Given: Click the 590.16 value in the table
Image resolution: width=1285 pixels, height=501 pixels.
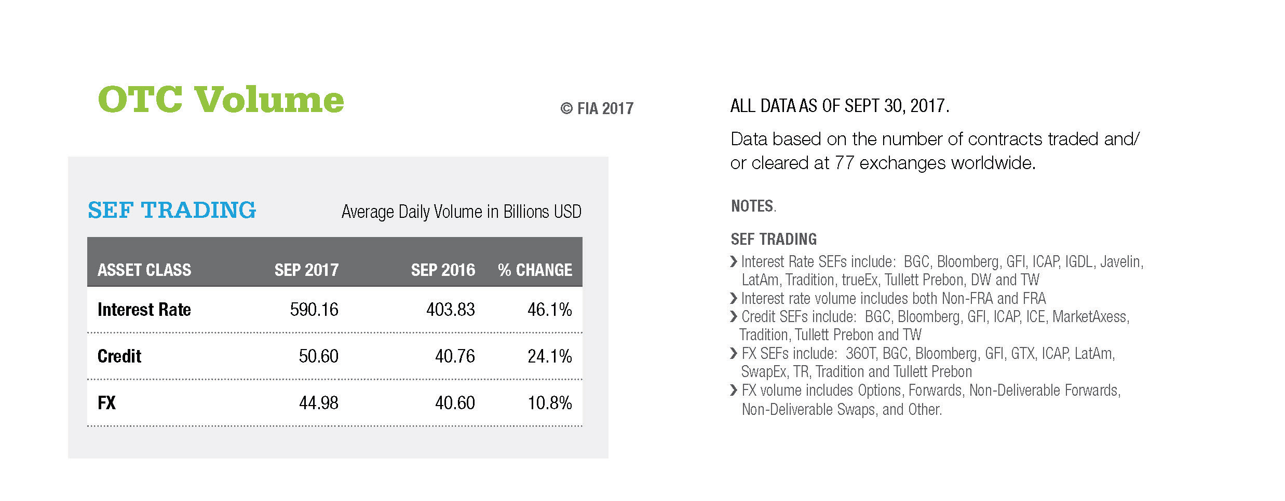Looking at the screenshot, I should [314, 310].
